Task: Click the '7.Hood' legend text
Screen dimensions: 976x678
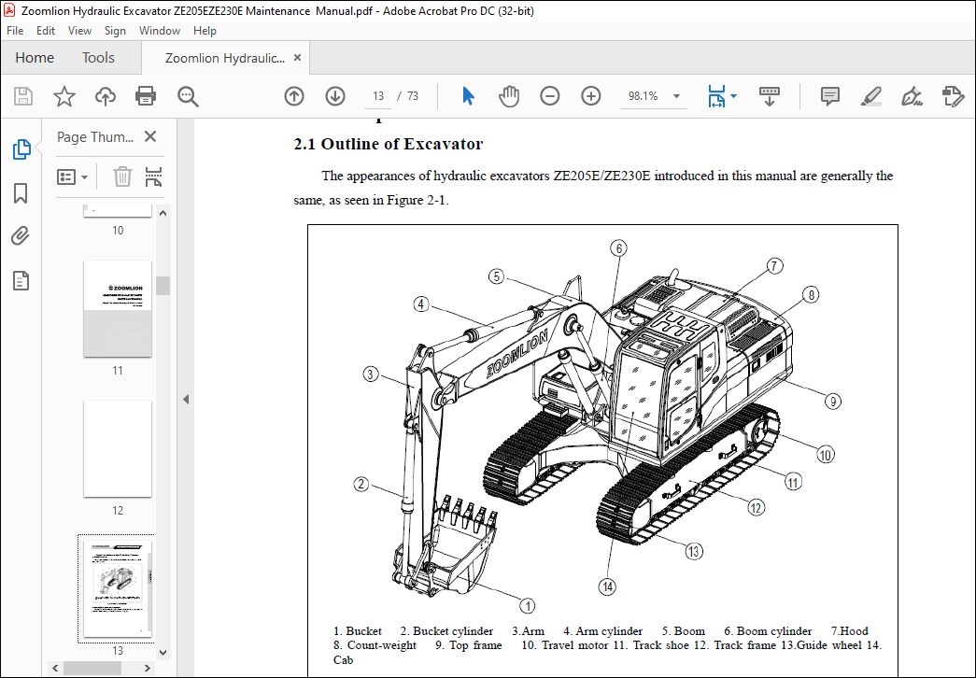Action: (x=850, y=630)
